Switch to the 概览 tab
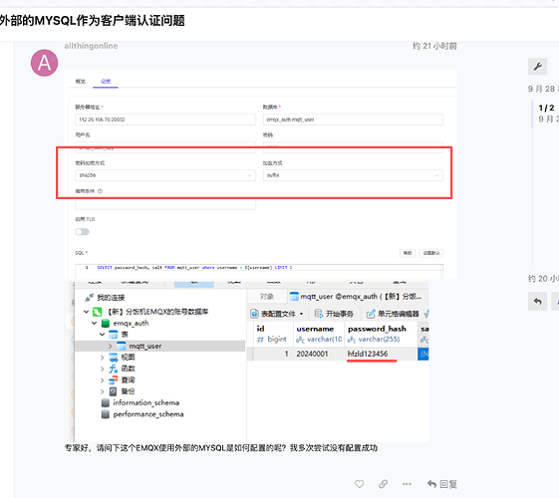Screen dimensions: 559x498 click(81, 82)
